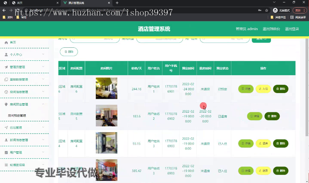The height and width of the screenshot is (183, 309).
Task: Open room photo in 93.15 row
Action: (x=106, y=143)
